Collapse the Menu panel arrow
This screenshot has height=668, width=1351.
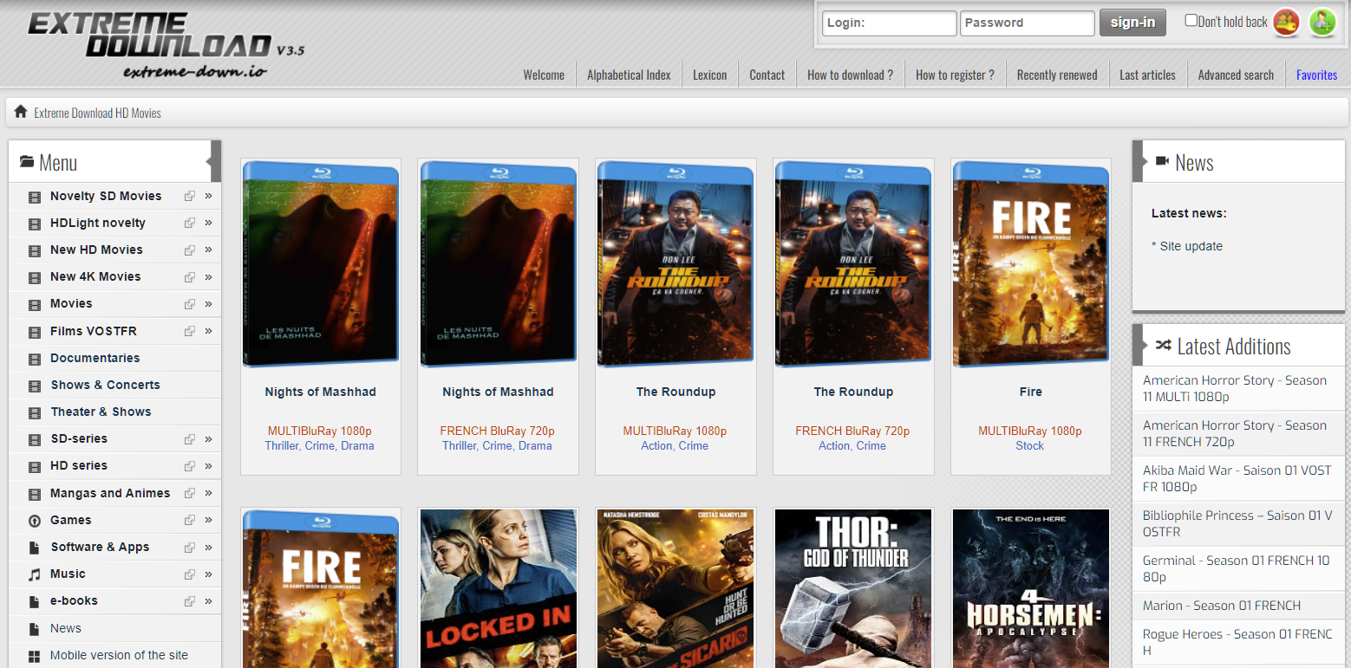click(213, 161)
